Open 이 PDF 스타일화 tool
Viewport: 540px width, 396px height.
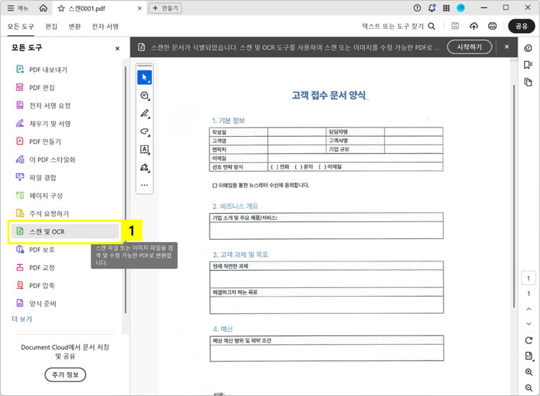point(65,159)
